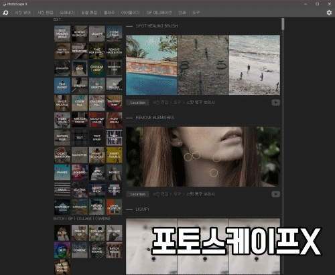Screen dimensions: 335x275
Task: Select the Replace Image tile
Action: 97,207
